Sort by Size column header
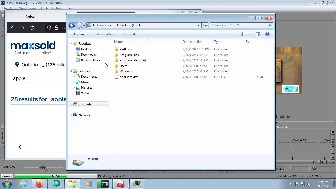Viewport: 336px width, 189px height. 254,42
